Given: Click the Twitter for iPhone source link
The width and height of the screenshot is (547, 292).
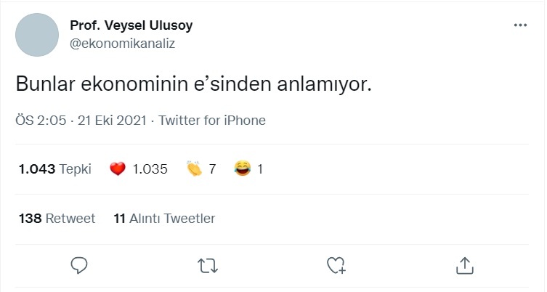Looking at the screenshot, I should click(212, 121).
